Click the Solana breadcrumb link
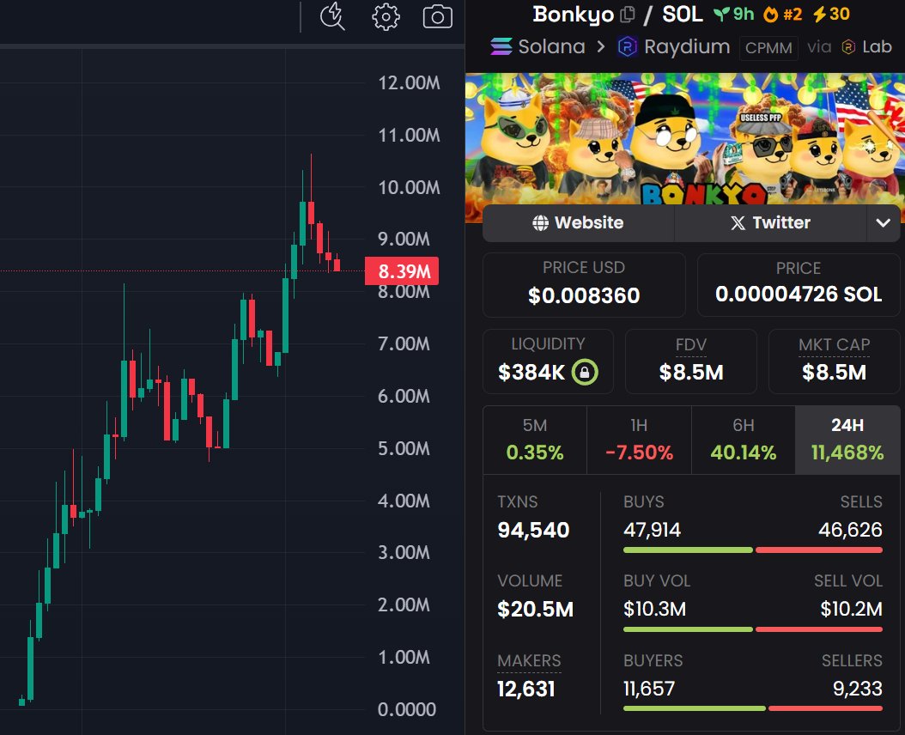The image size is (905, 735). 552,46
